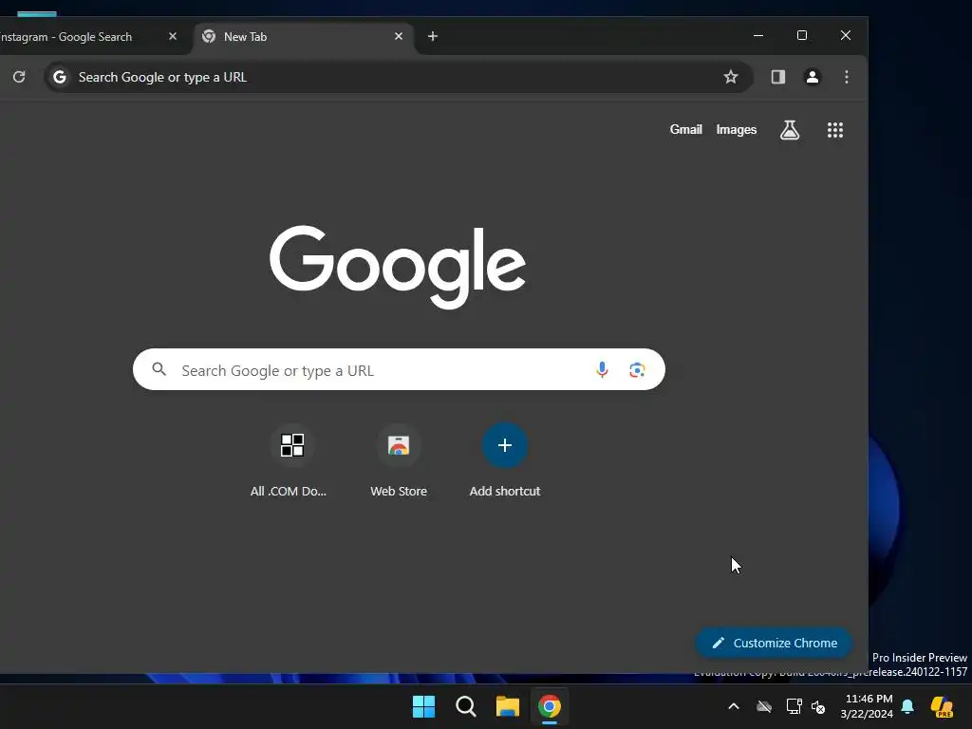The width and height of the screenshot is (972, 729).
Task: Focus the address bar URL field
Action: tap(397, 77)
